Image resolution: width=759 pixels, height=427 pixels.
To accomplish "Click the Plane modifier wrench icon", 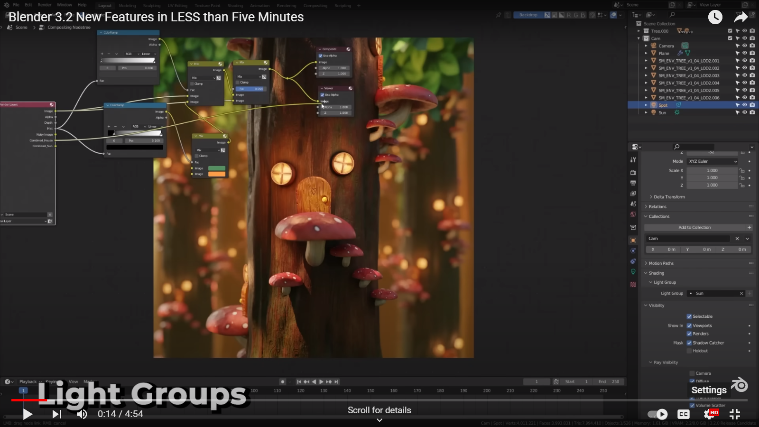I will 680,53.
